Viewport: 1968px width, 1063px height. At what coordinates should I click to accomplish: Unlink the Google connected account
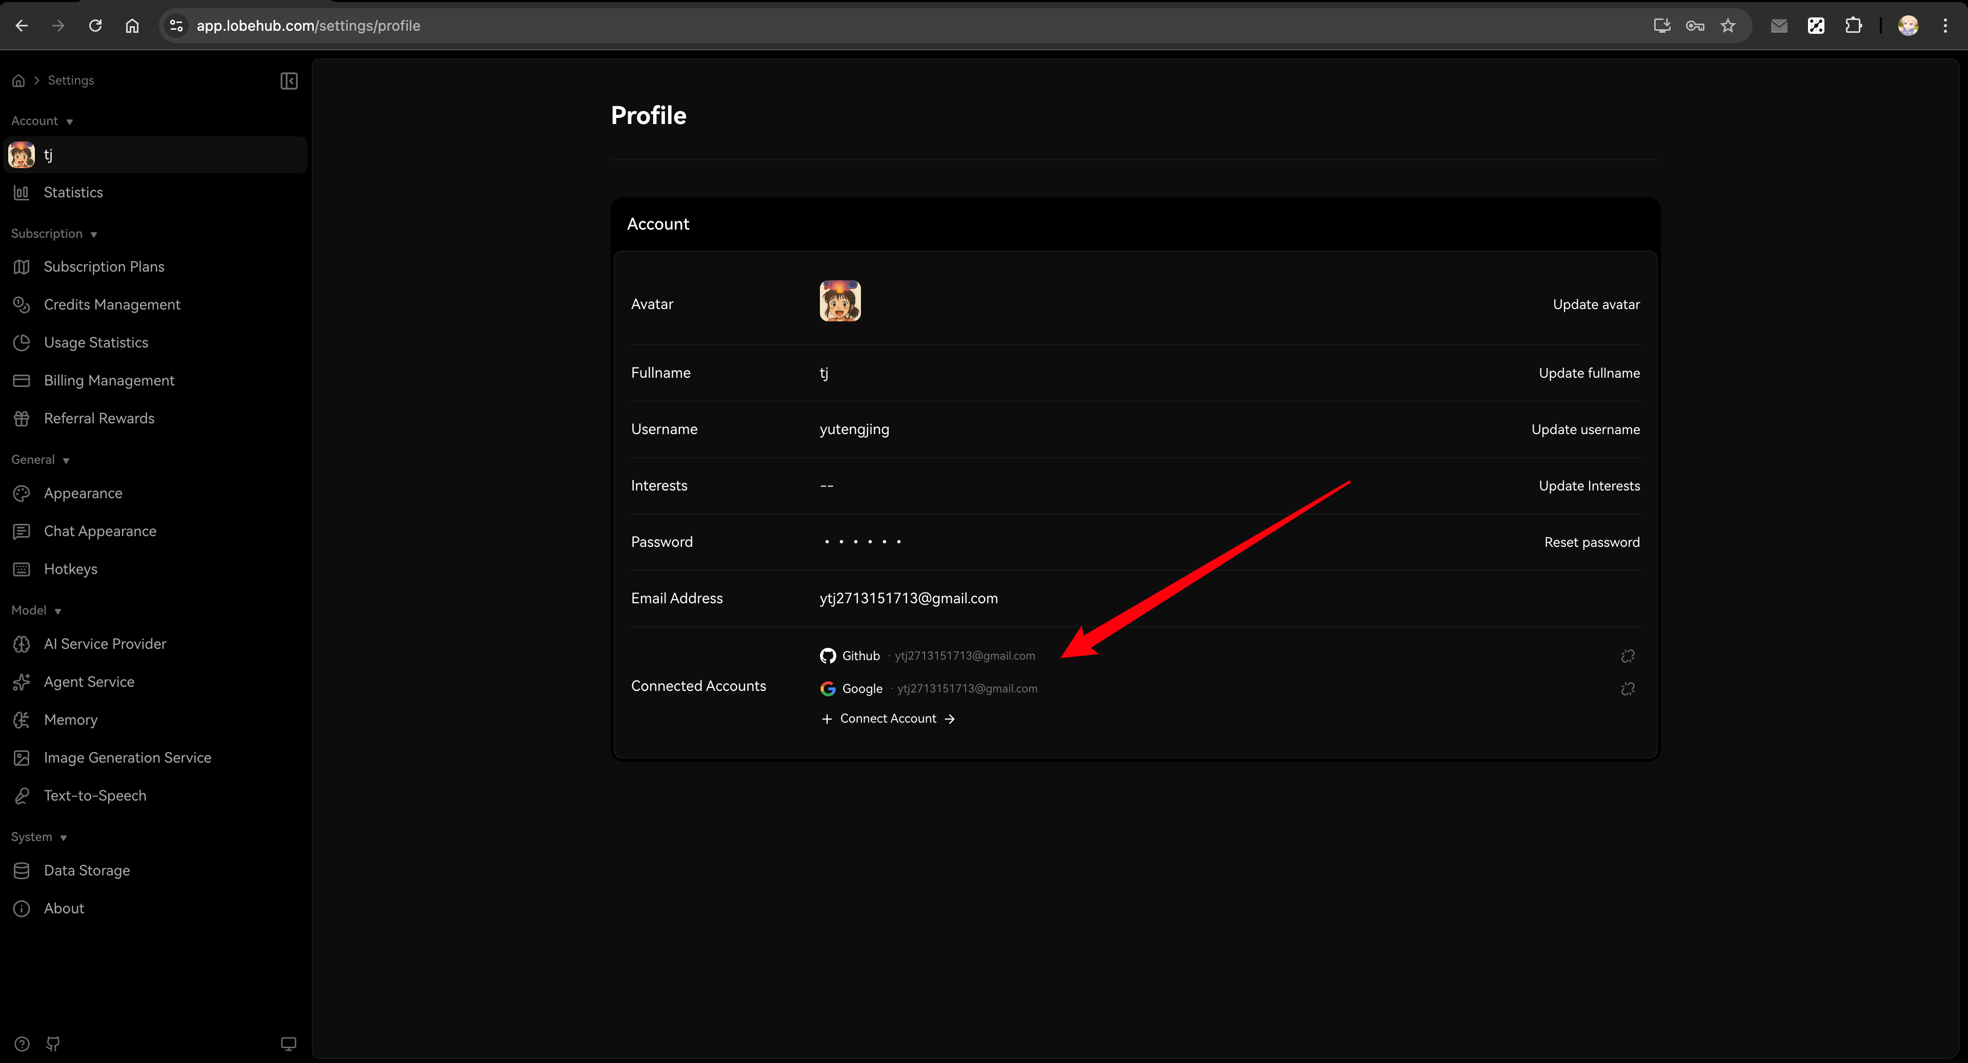1628,689
